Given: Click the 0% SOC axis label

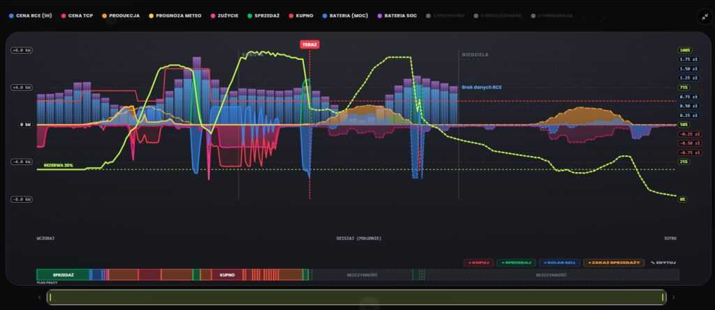Looking at the screenshot, I should point(683,199).
